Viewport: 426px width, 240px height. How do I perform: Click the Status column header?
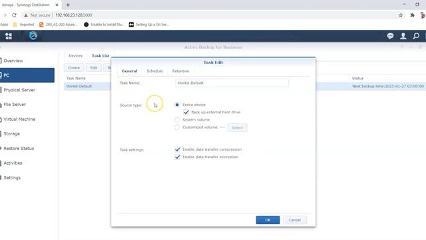(x=357, y=79)
